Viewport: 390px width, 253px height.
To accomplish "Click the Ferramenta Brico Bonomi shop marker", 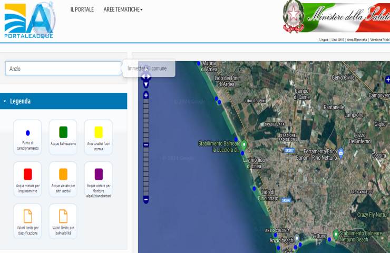I will point(340,153).
